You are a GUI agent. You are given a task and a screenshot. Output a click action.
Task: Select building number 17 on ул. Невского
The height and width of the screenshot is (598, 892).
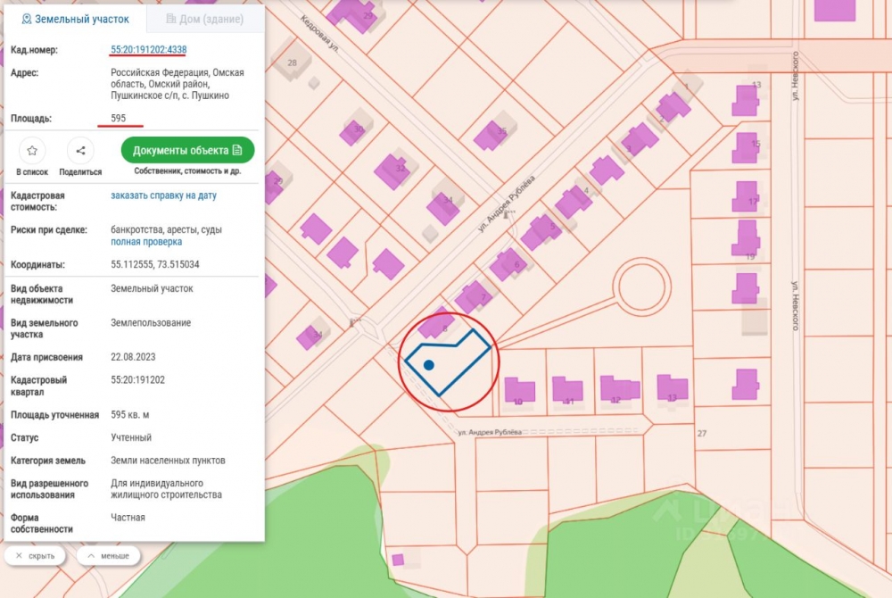[x=746, y=196]
